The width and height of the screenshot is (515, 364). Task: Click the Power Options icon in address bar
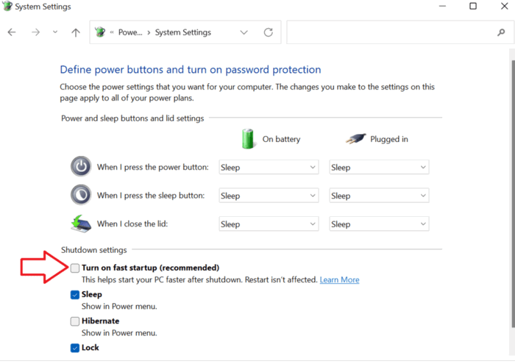(100, 32)
